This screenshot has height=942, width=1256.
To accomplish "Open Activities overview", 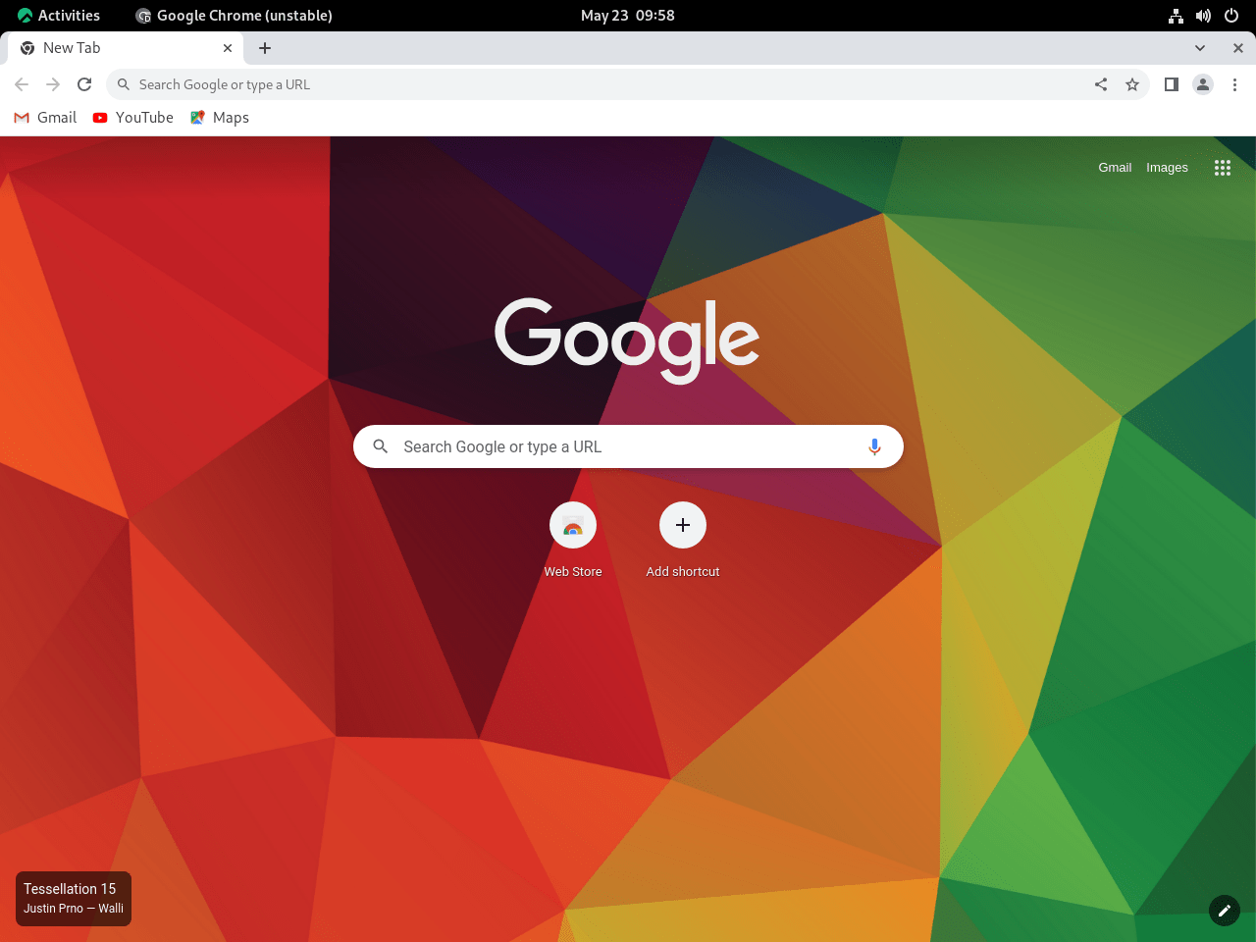I will [x=59, y=16].
